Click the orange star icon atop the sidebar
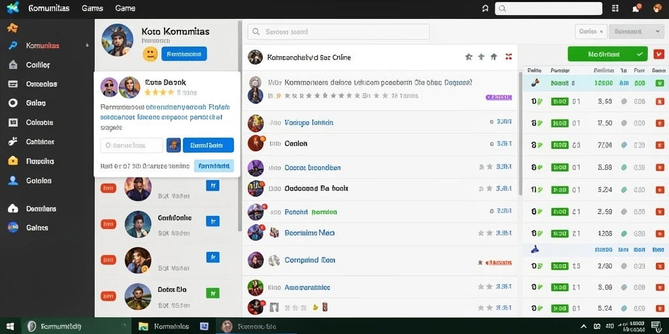669x334 pixels. (13, 28)
